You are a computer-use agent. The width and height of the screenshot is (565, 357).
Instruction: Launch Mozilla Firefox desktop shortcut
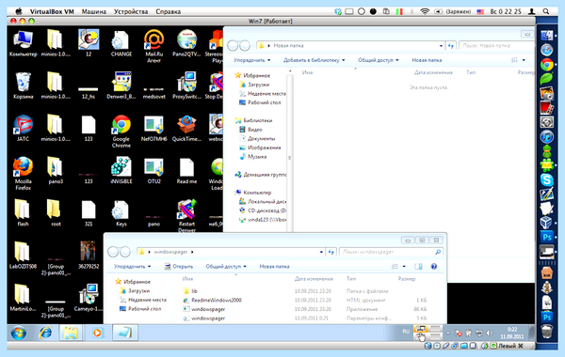(23, 173)
